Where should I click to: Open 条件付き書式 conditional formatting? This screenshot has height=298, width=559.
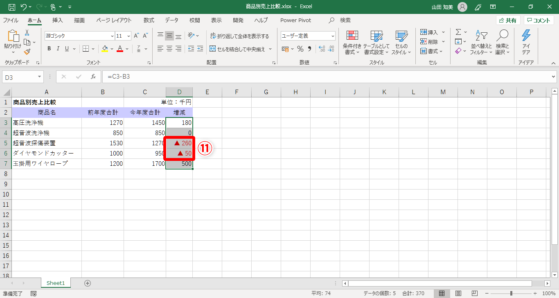pos(352,43)
